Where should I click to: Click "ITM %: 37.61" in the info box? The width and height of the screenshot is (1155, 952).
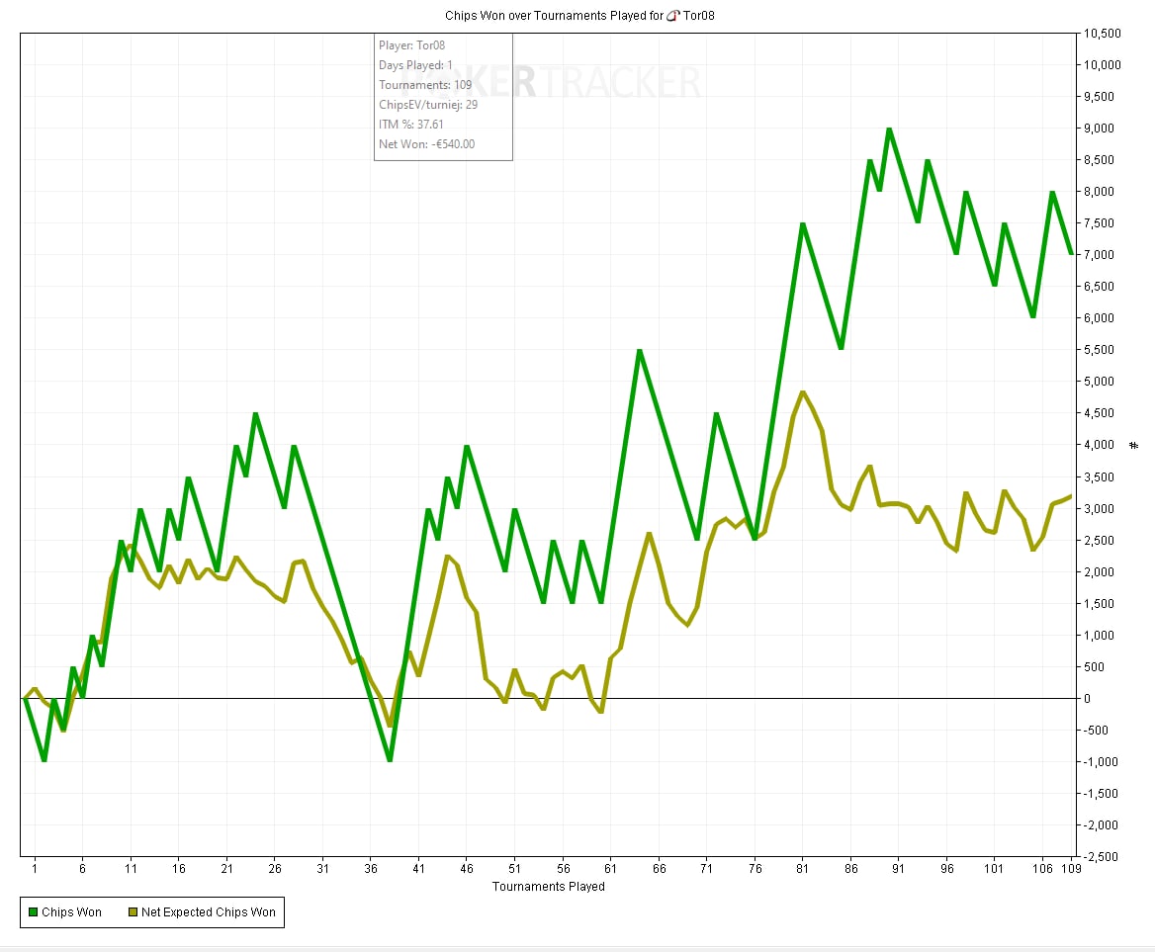click(x=411, y=125)
